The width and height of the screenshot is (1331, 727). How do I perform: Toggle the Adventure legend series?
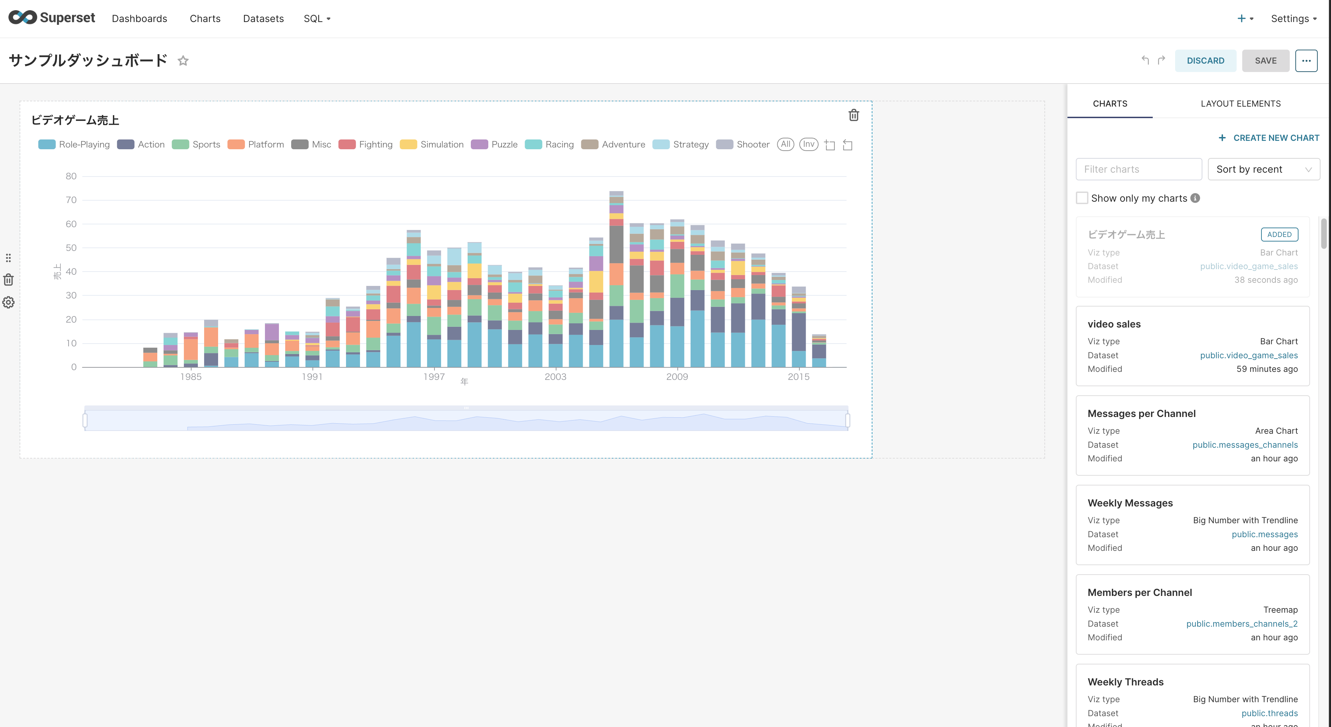(x=613, y=145)
